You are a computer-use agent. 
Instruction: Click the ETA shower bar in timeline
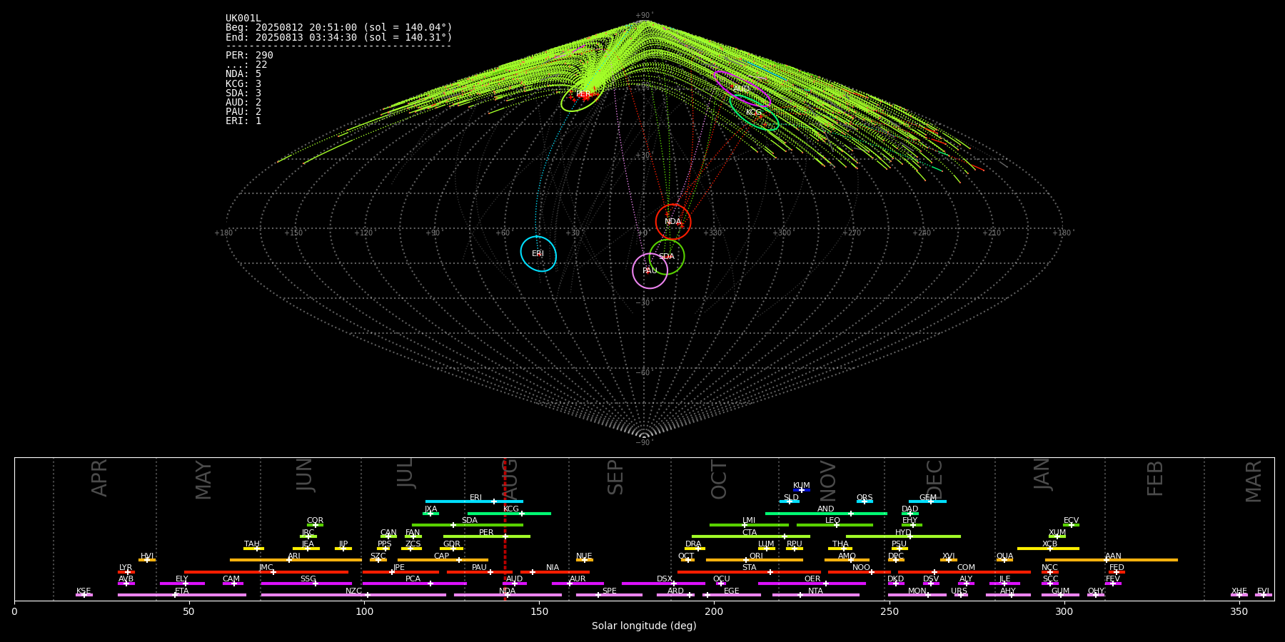coord(182,595)
